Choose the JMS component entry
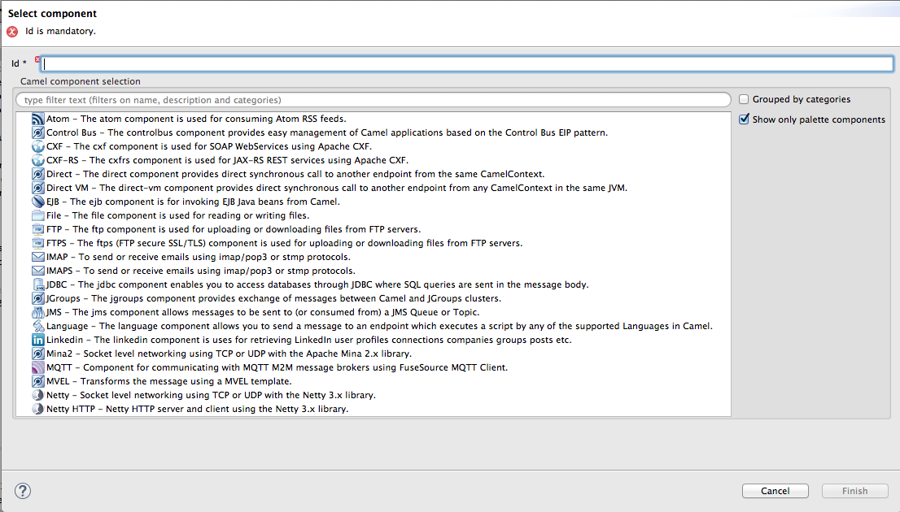The image size is (900, 512). [x=262, y=312]
